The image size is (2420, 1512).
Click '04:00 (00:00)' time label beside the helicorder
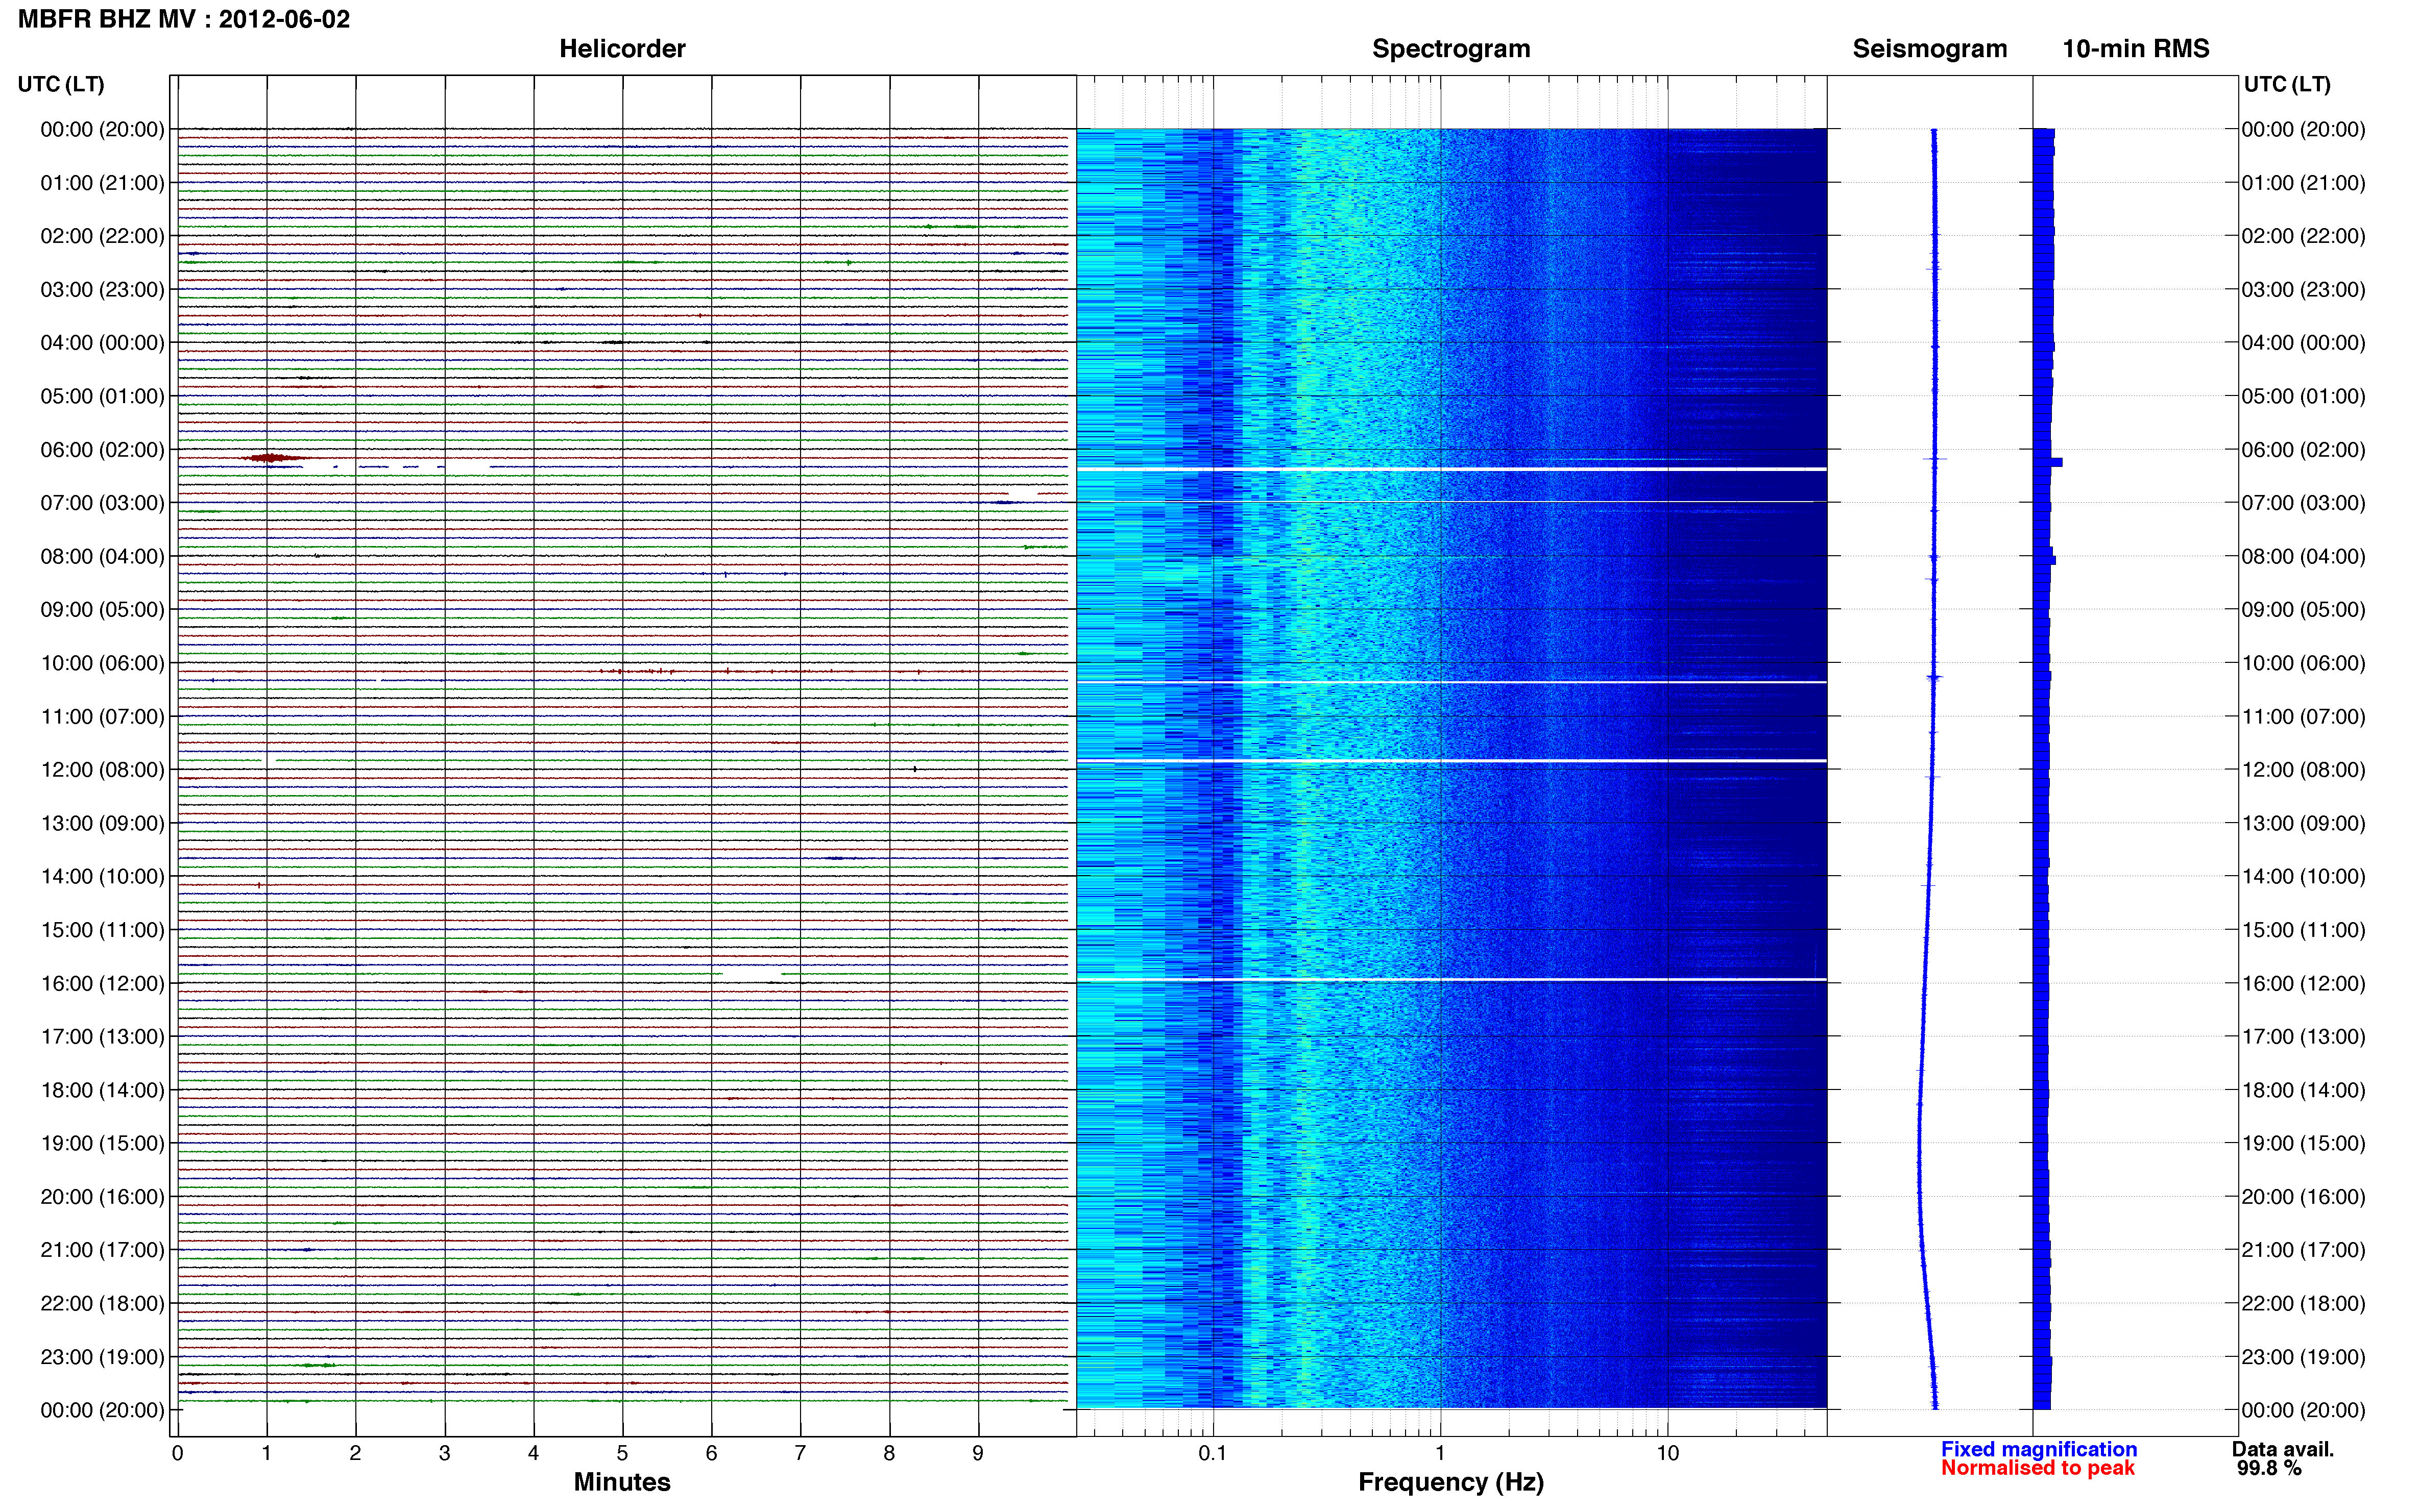click(x=102, y=343)
